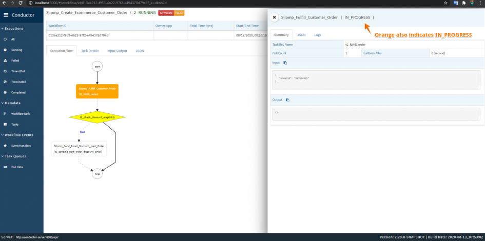Open the Conductor hamburger menu icon
Viewport: 485px width, 241px height.
tap(6, 15)
